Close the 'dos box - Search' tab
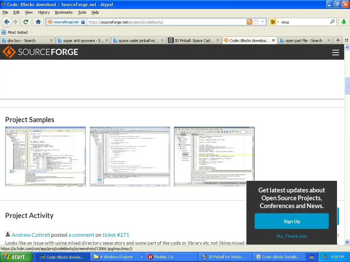Image resolution: width=350 pixels, height=262 pixels. click(51, 40)
